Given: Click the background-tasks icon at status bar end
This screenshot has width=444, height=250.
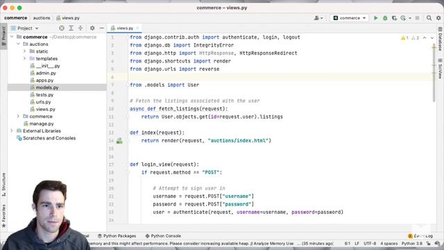Looking at the screenshot, I should point(438,244).
